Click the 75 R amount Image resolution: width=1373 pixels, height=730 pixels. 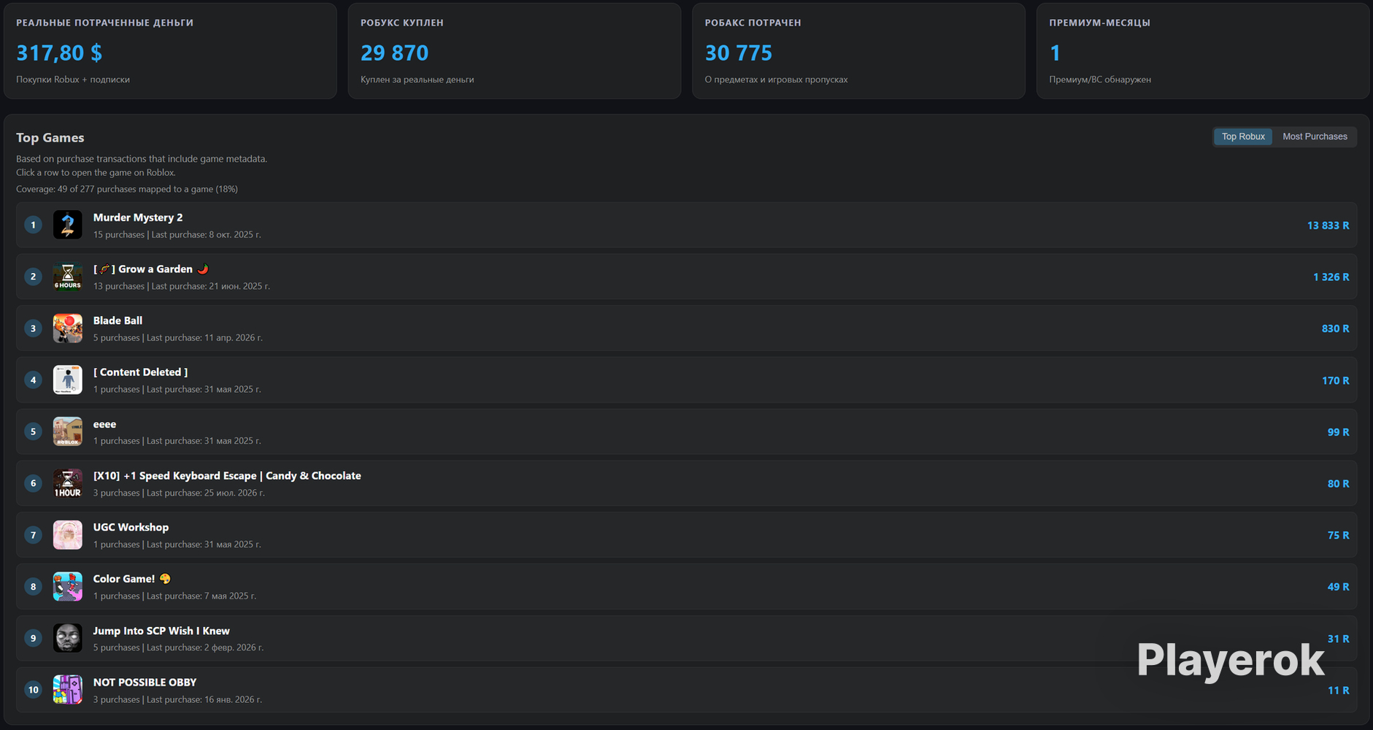[1338, 535]
